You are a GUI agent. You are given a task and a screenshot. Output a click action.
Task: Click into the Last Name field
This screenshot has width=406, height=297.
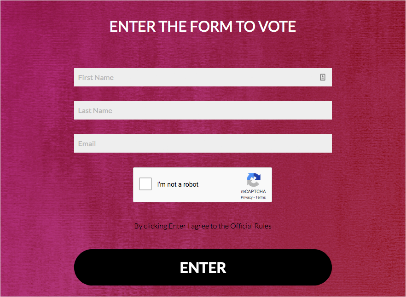pos(203,110)
